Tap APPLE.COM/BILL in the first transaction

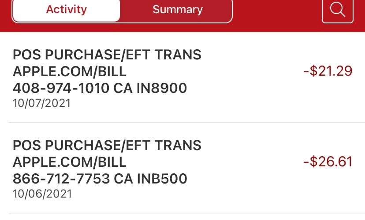click(70, 72)
